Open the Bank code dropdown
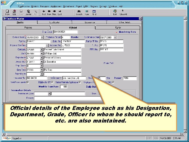This screenshot has height=142, width=189. (41, 54)
